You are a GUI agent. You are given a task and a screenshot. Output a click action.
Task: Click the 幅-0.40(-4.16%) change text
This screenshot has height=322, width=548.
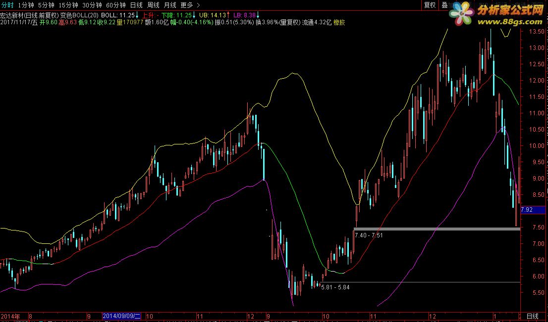point(192,22)
